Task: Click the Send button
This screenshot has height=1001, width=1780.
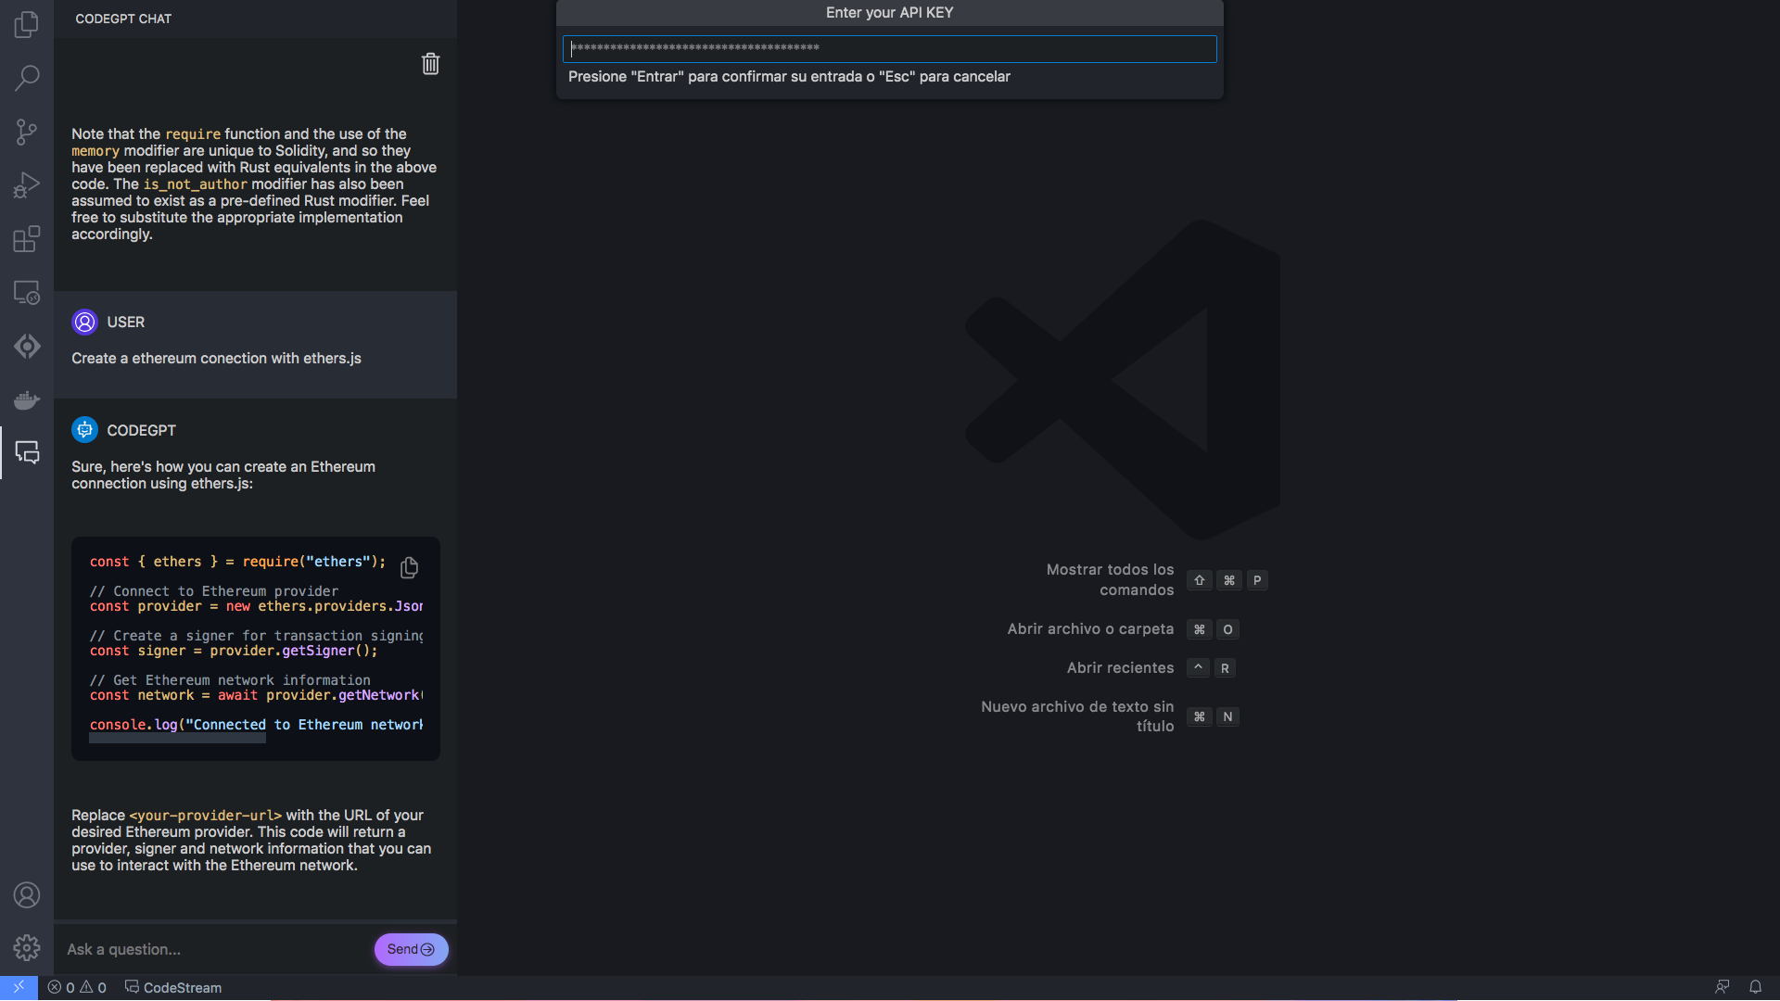Action: pos(411,949)
